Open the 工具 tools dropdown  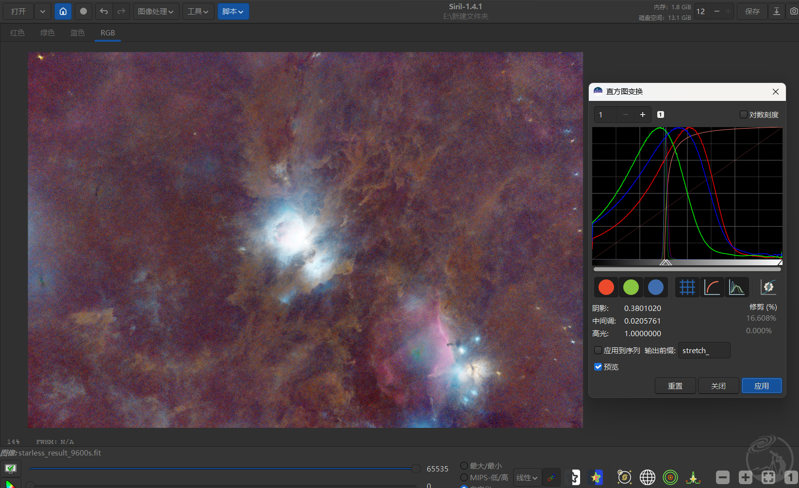198,11
